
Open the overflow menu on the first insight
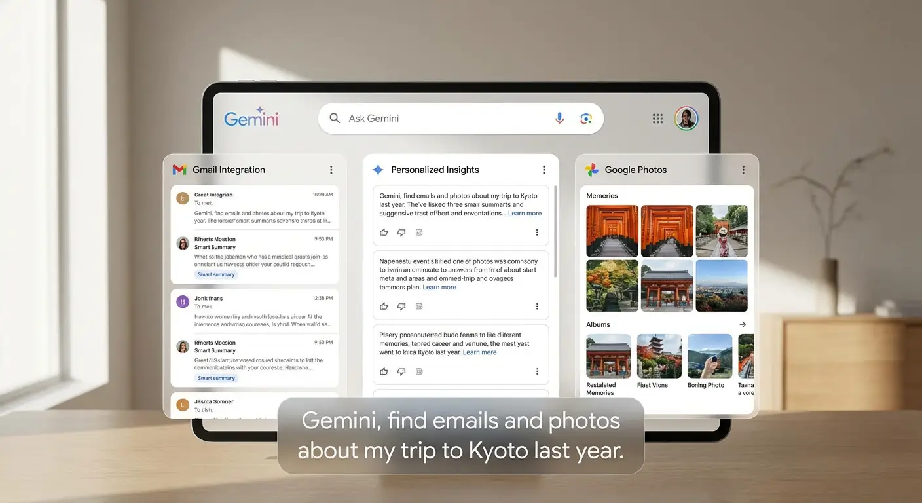pyautogui.click(x=537, y=232)
